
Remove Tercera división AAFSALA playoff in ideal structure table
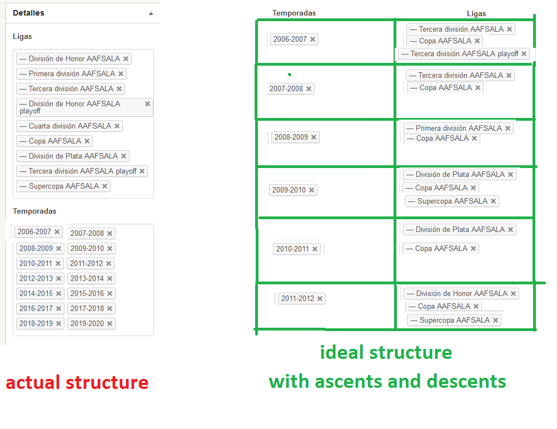524,54
